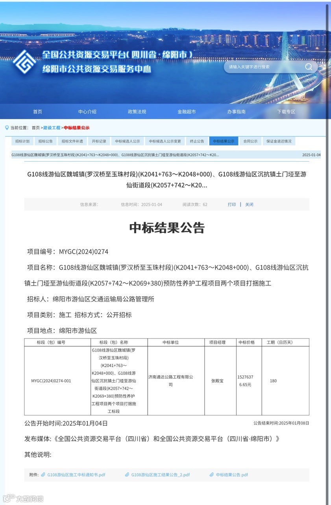331x505 pixels.
Task: Click paperclip icon of G108游仙区施工结果公告_2.pdf
Action: pyautogui.click(x=127, y=475)
